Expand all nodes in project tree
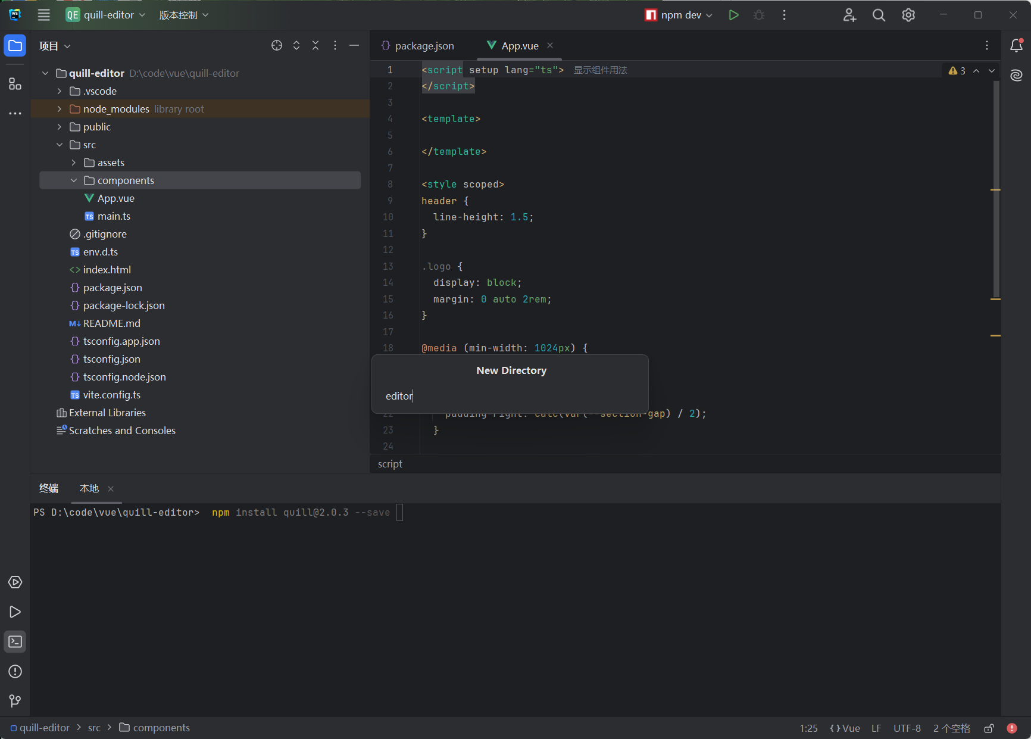1031x739 pixels. (x=296, y=46)
